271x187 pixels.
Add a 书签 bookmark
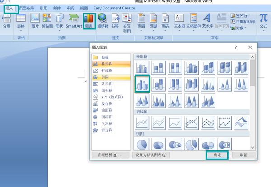click(115, 21)
